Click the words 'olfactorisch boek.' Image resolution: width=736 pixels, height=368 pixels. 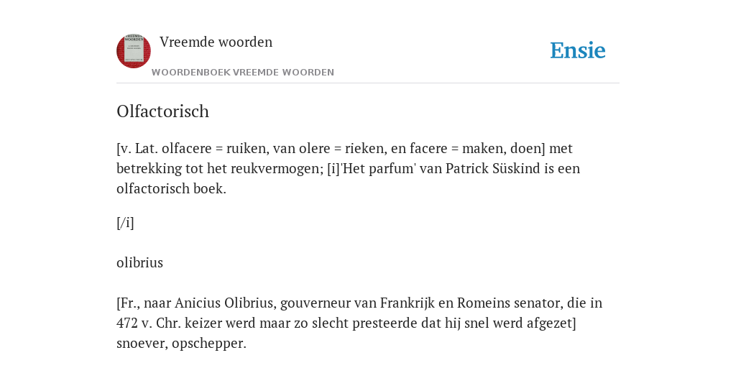171,189
